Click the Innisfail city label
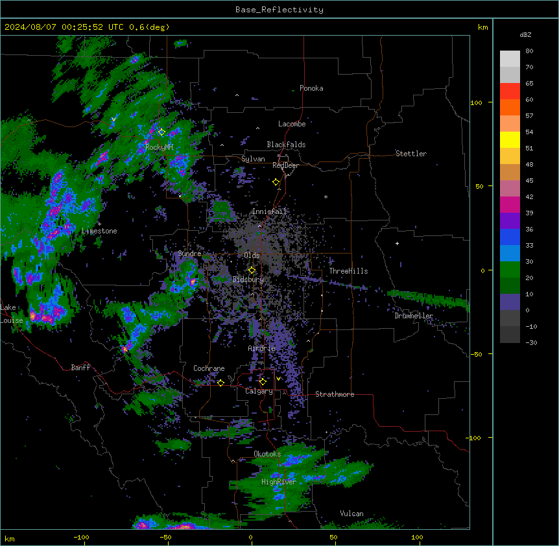This screenshot has height=546, width=559. [x=269, y=211]
